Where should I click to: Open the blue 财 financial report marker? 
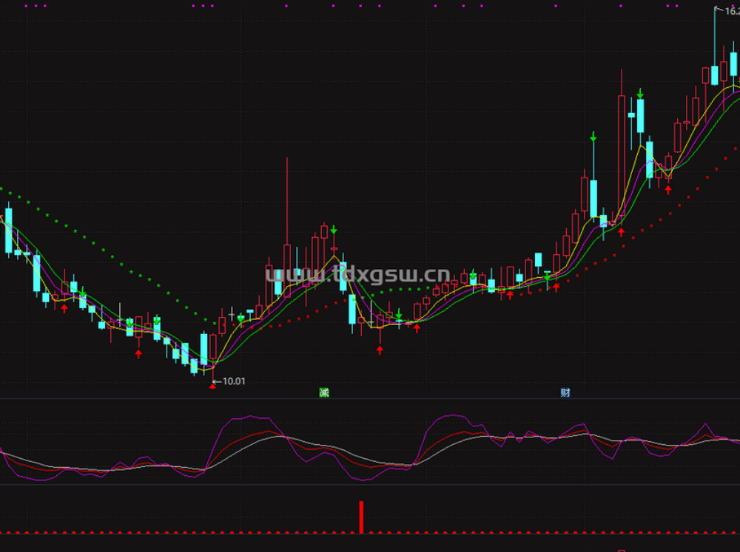[x=565, y=392]
